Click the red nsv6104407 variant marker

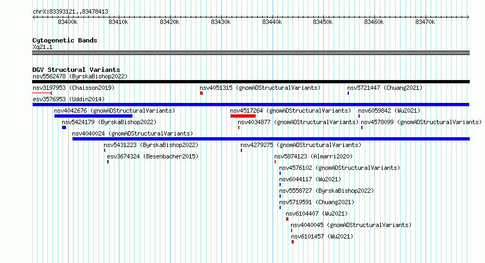tap(287, 219)
